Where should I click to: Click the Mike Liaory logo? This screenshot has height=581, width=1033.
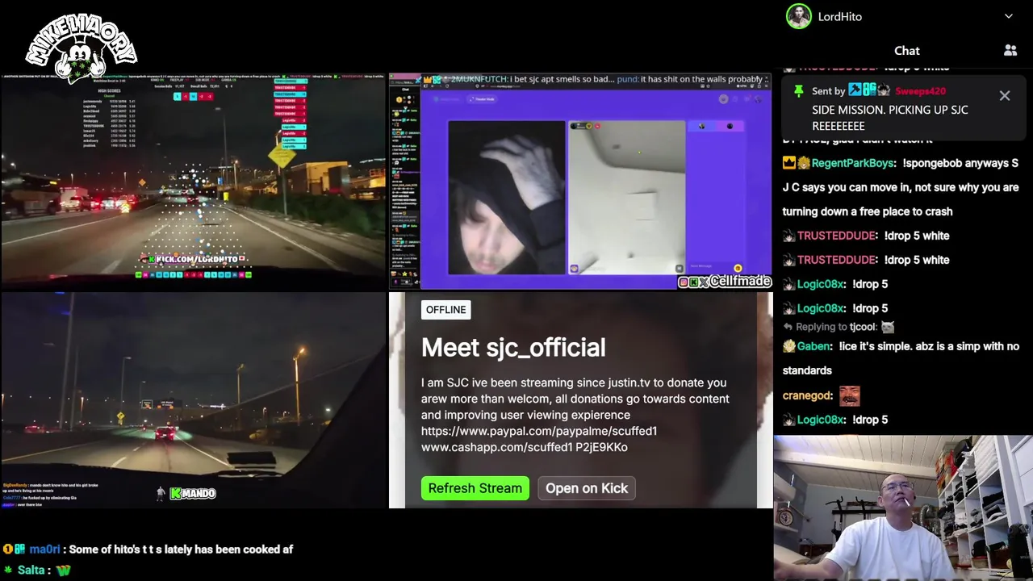point(81,48)
